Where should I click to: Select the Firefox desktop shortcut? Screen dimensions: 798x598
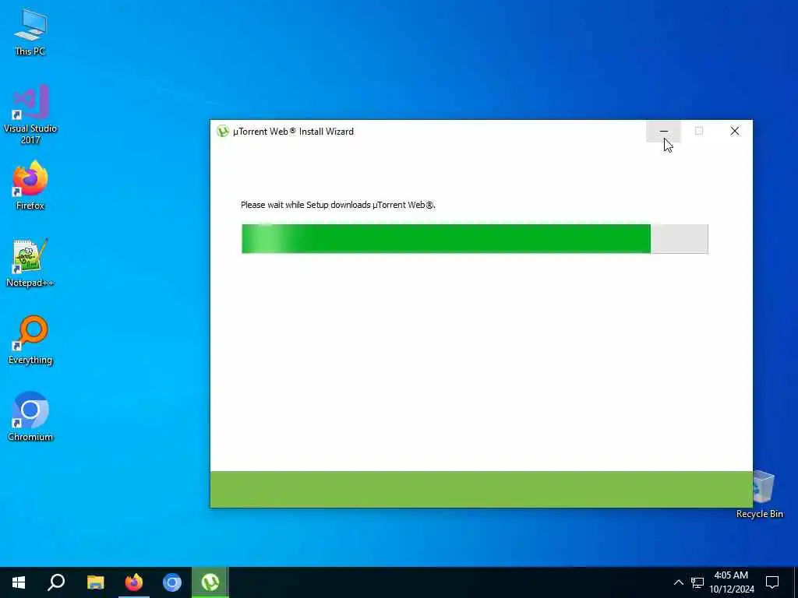click(x=30, y=185)
